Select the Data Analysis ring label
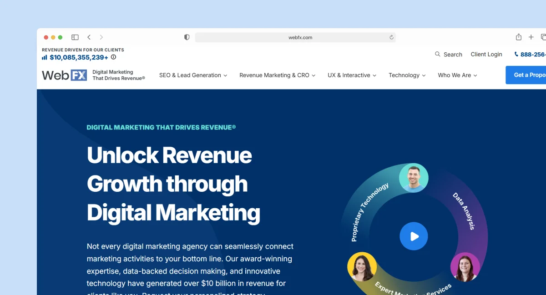Screen dimensions: 546x295 tap(464, 211)
